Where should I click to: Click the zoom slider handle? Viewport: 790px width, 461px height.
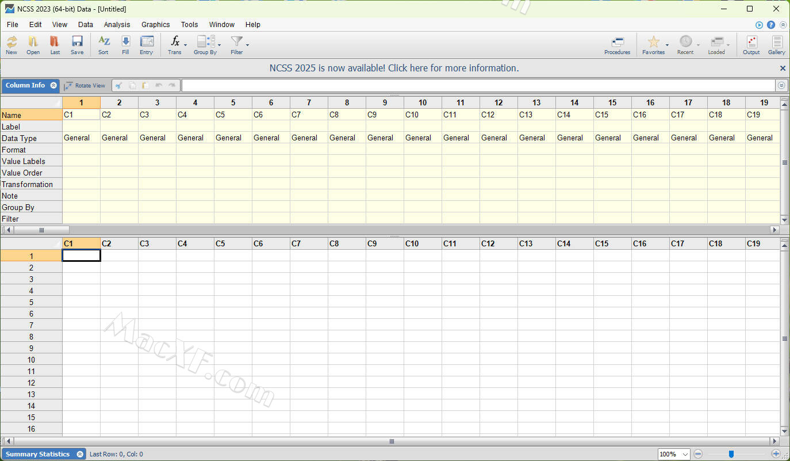(731, 454)
